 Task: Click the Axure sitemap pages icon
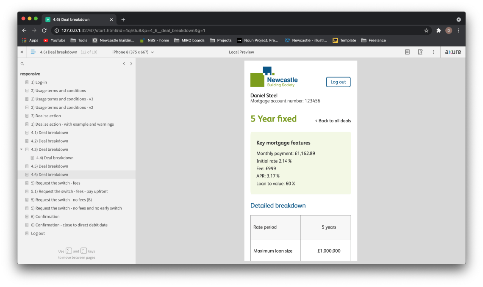[33, 52]
